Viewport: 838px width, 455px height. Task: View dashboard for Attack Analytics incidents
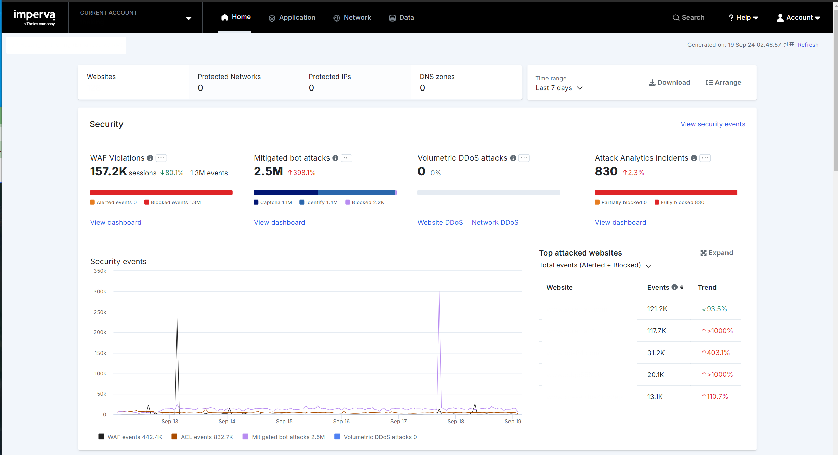(620, 222)
